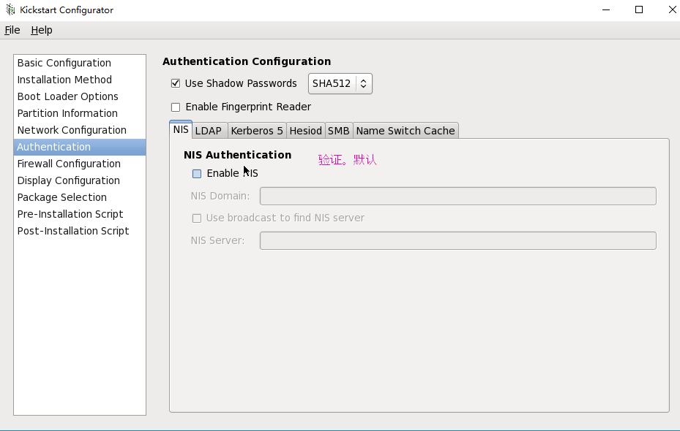
Task: Open the Firewall Configuration section
Action: point(69,164)
